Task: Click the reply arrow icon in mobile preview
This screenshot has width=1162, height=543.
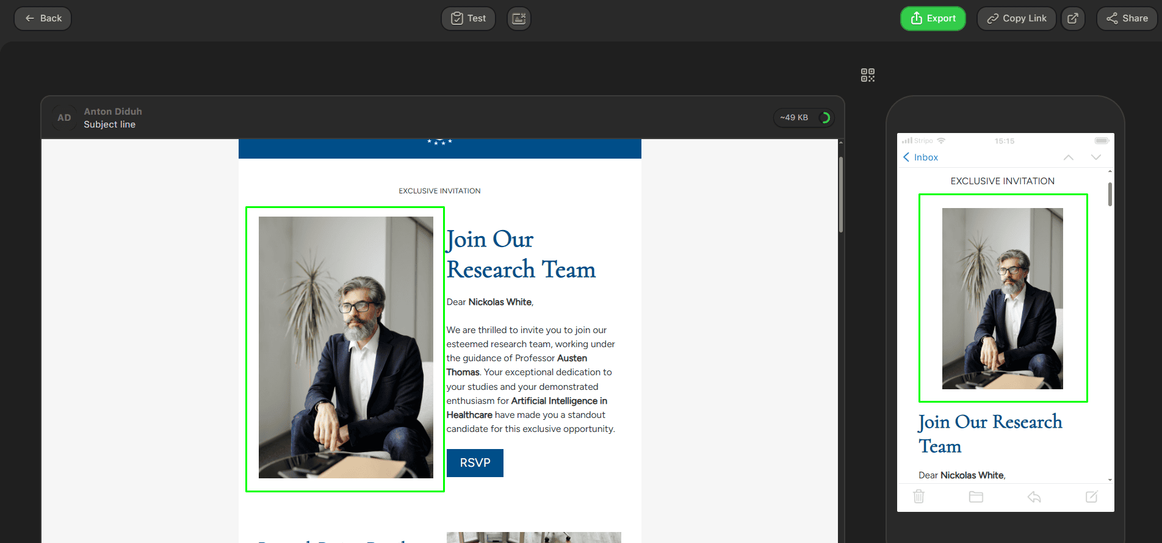Action: [x=1034, y=497]
